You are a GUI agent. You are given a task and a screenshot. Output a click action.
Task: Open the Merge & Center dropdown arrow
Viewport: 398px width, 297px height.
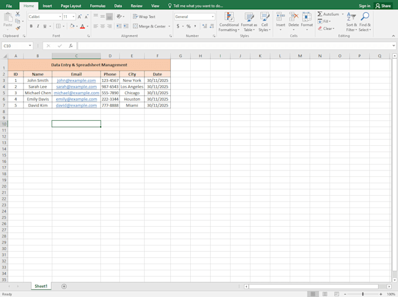click(169, 26)
